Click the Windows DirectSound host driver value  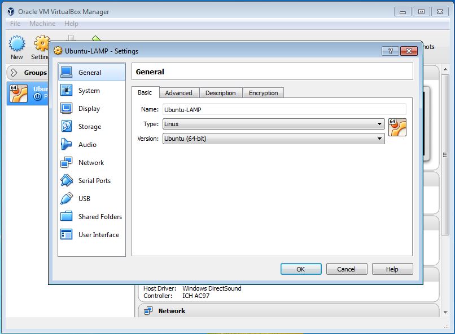tap(212, 288)
